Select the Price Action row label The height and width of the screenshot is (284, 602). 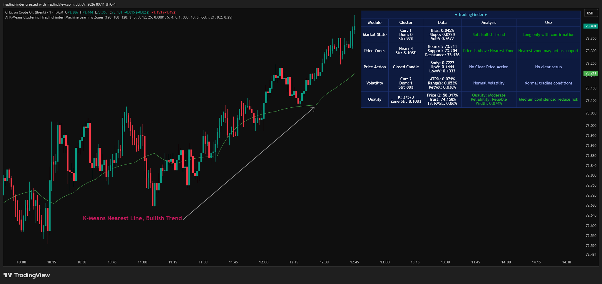[375, 67]
